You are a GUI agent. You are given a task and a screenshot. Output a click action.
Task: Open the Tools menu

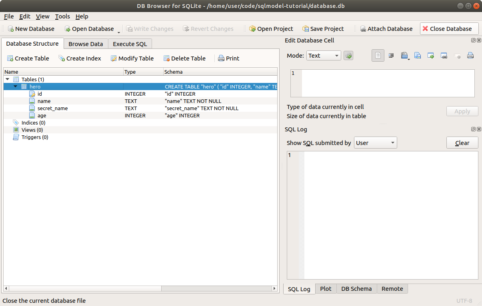[x=62, y=16]
